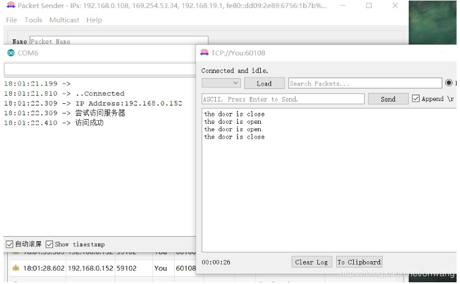Maximize the Packet Sender window
Viewport: 460px width, 284px height.
click(369, 6)
